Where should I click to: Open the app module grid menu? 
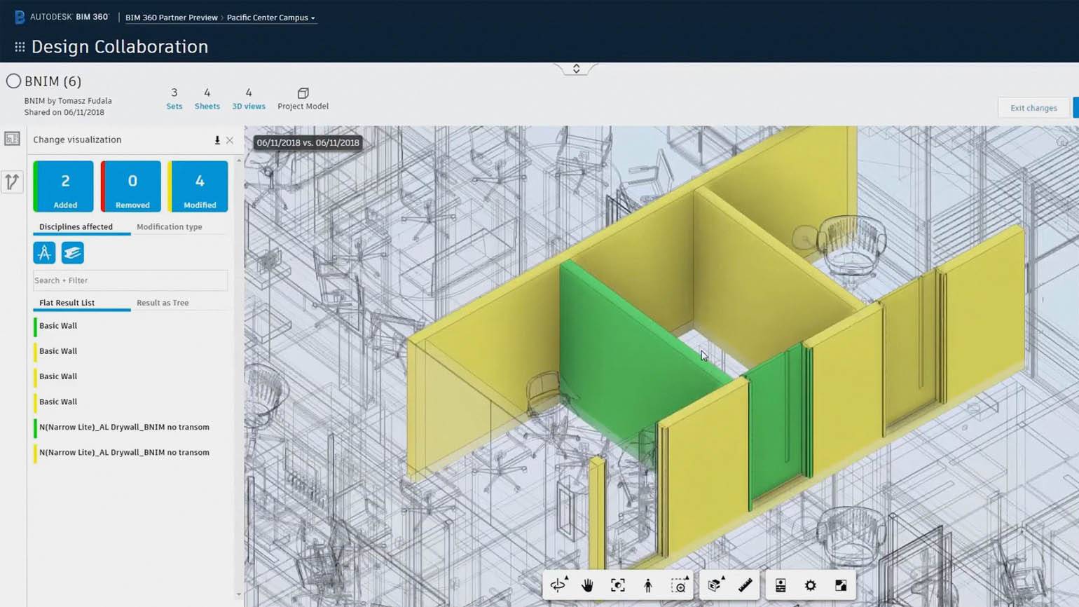coord(20,47)
